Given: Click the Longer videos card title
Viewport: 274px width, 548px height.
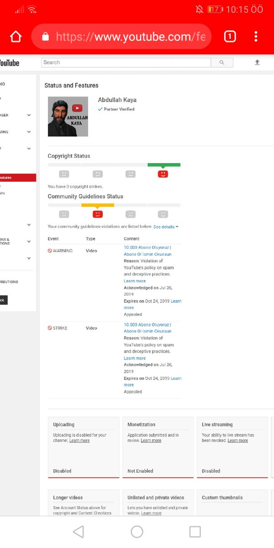Looking at the screenshot, I should click(68, 498).
